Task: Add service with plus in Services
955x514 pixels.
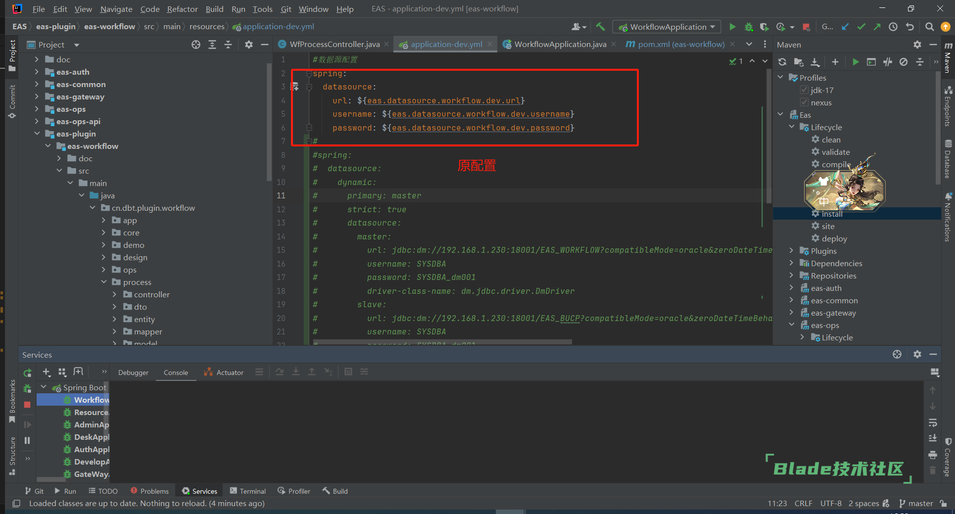Action: (47, 372)
